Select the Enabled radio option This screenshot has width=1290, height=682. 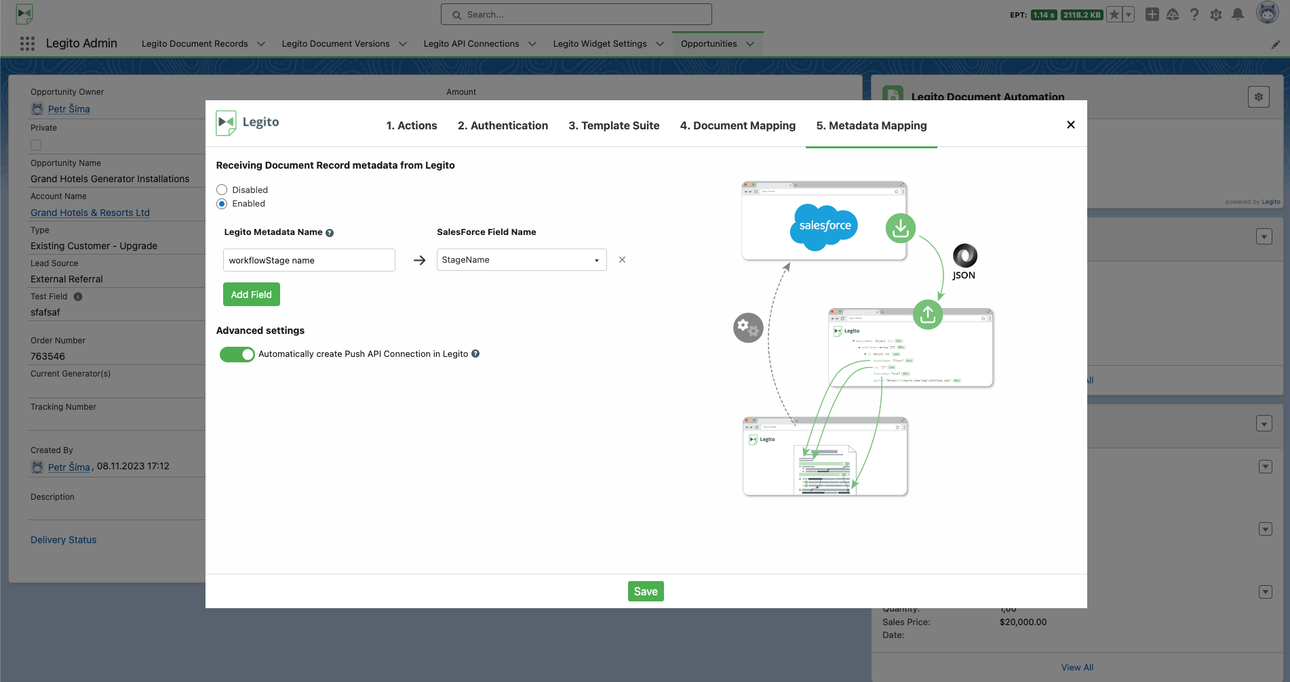click(x=222, y=204)
